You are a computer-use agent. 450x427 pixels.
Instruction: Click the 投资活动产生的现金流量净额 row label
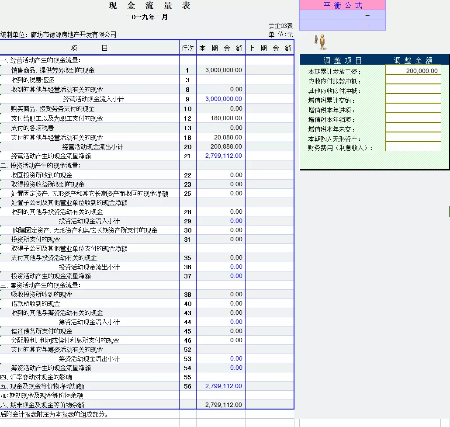tap(51, 276)
